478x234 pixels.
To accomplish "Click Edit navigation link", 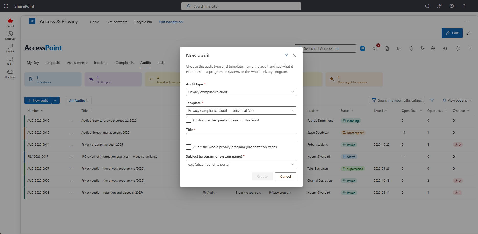I will coord(171,22).
